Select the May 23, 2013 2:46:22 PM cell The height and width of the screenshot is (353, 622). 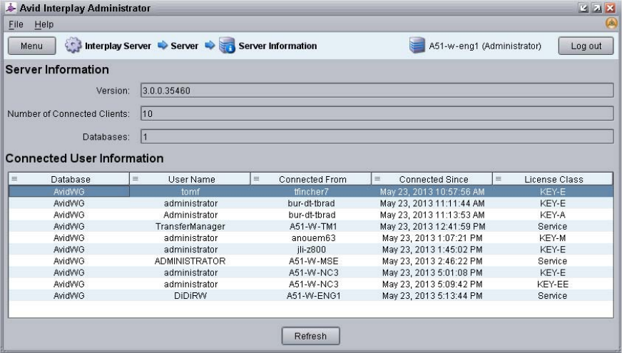(432, 260)
